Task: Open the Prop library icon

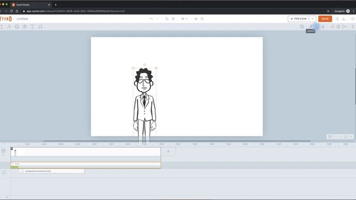Action: (17, 27)
